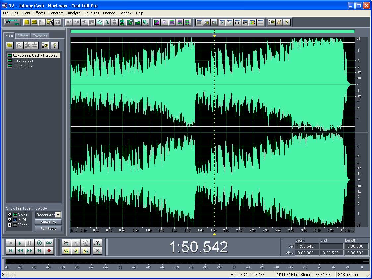372x279 pixels.
Task: Click the Sel Begin time field
Action: coord(307,246)
